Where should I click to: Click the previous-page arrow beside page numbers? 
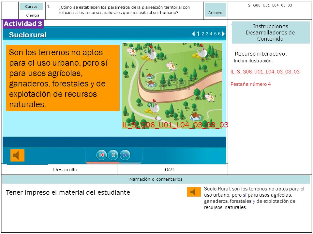[193, 34]
